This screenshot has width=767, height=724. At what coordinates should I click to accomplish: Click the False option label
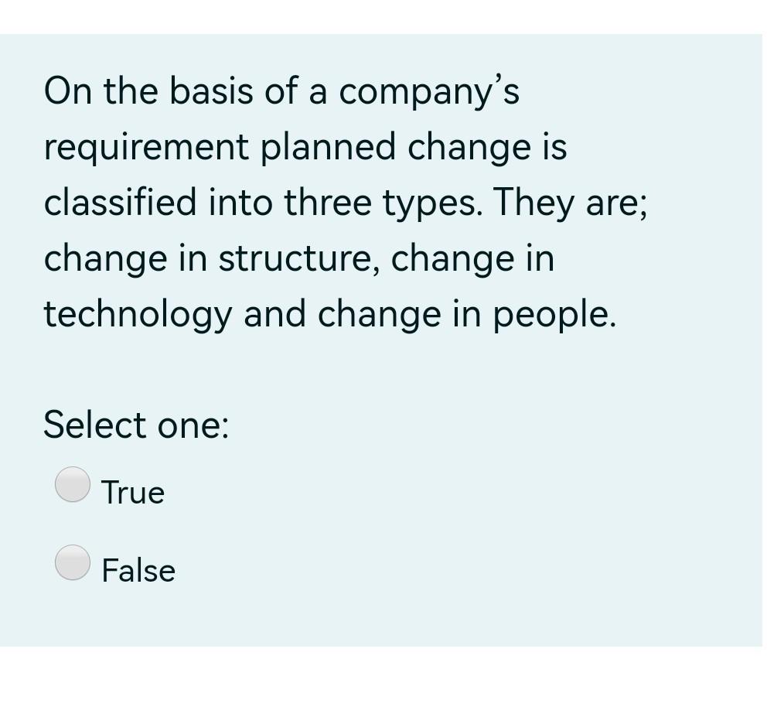[138, 570]
